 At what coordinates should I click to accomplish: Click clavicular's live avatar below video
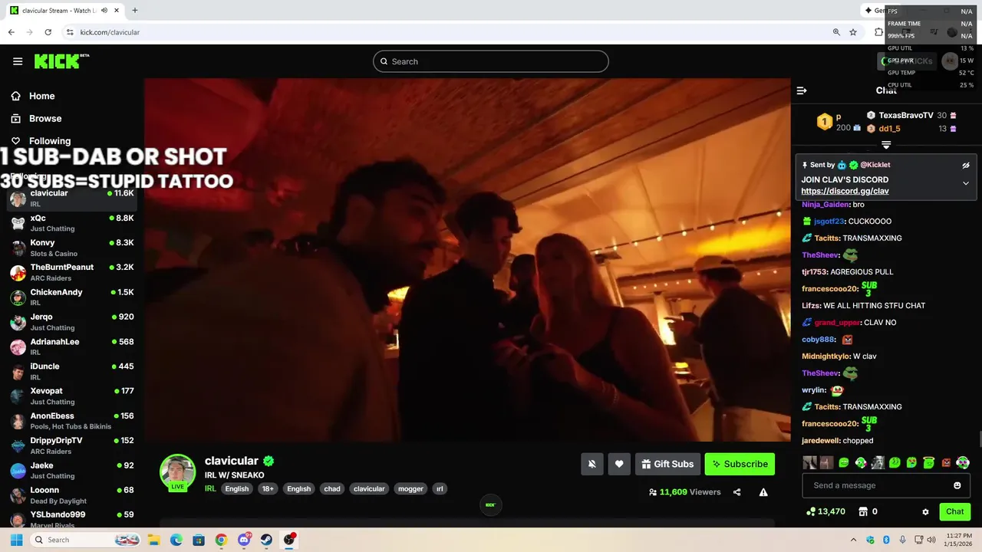[x=177, y=472]
